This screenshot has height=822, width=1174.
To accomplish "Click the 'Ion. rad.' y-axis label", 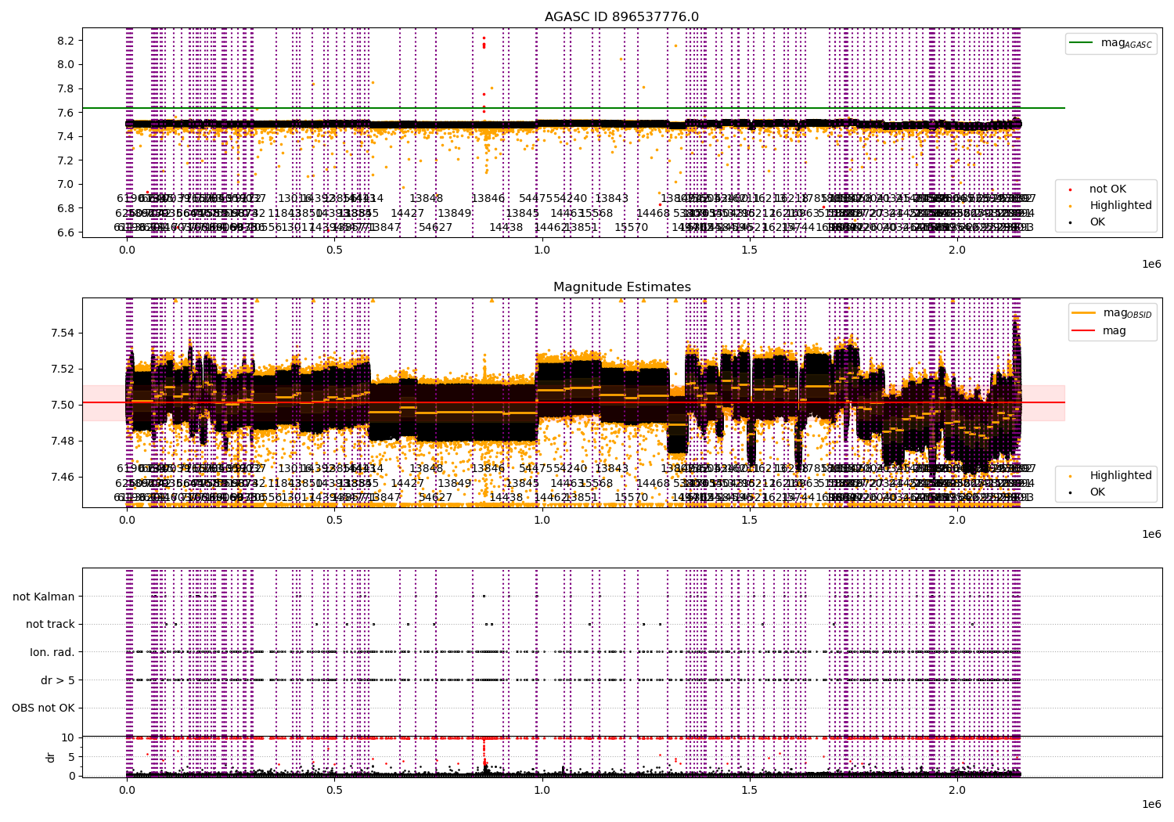I will tap(52, 652).
